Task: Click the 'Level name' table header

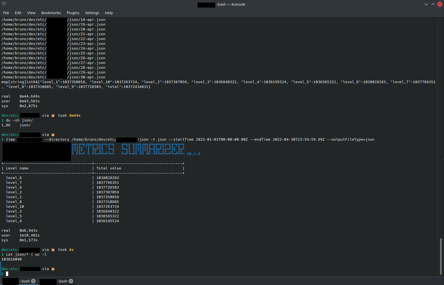Action: (x=17, y=168)
